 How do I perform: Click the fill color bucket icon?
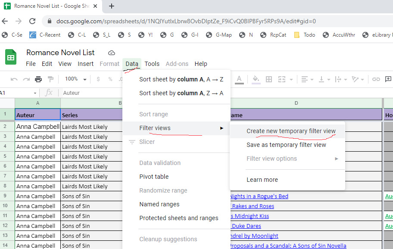(x=256, y=79)
